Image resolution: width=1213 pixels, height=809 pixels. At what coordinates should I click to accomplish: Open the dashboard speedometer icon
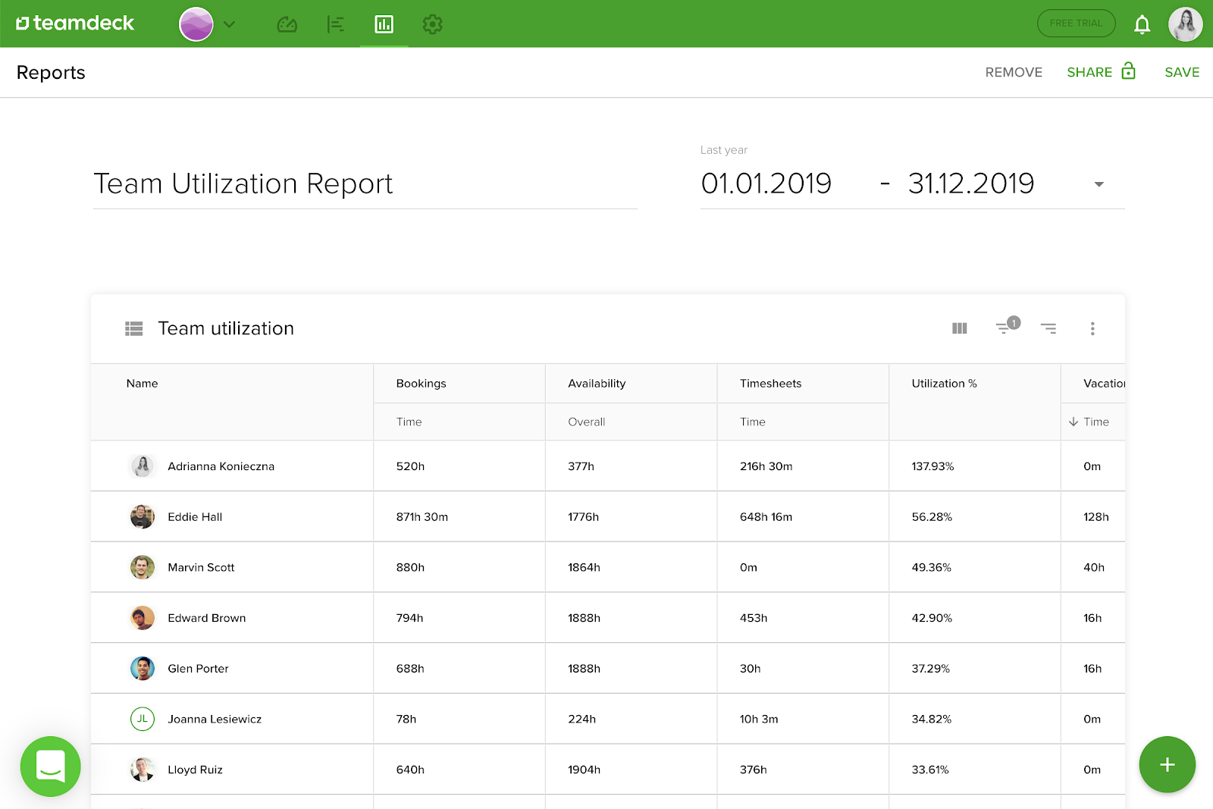(x=287, y=24)
